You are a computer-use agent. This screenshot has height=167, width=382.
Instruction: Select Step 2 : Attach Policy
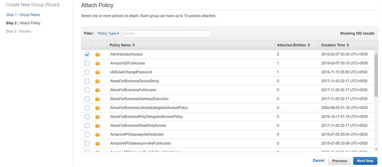click(x=23, y=23)
